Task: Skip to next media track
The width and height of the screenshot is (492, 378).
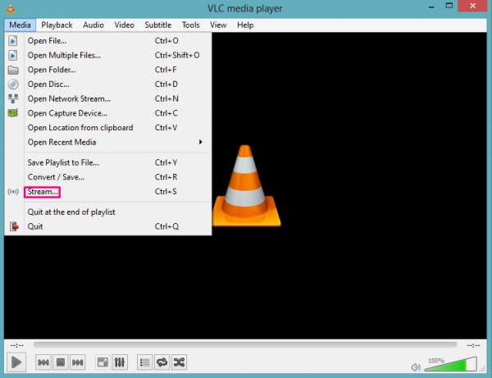Action: [x=78, y=362]
